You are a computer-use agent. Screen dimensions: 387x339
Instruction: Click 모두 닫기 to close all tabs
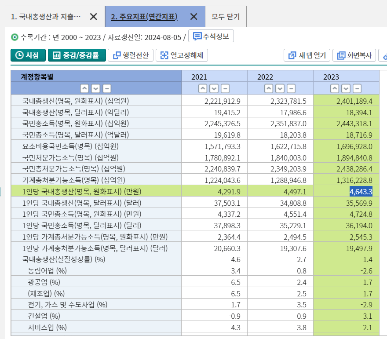click(226, 17)
